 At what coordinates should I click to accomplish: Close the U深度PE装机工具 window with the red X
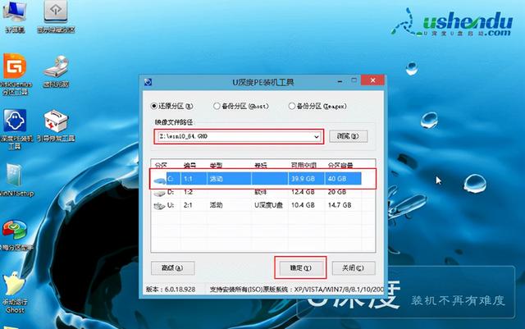tap(373, 80)
